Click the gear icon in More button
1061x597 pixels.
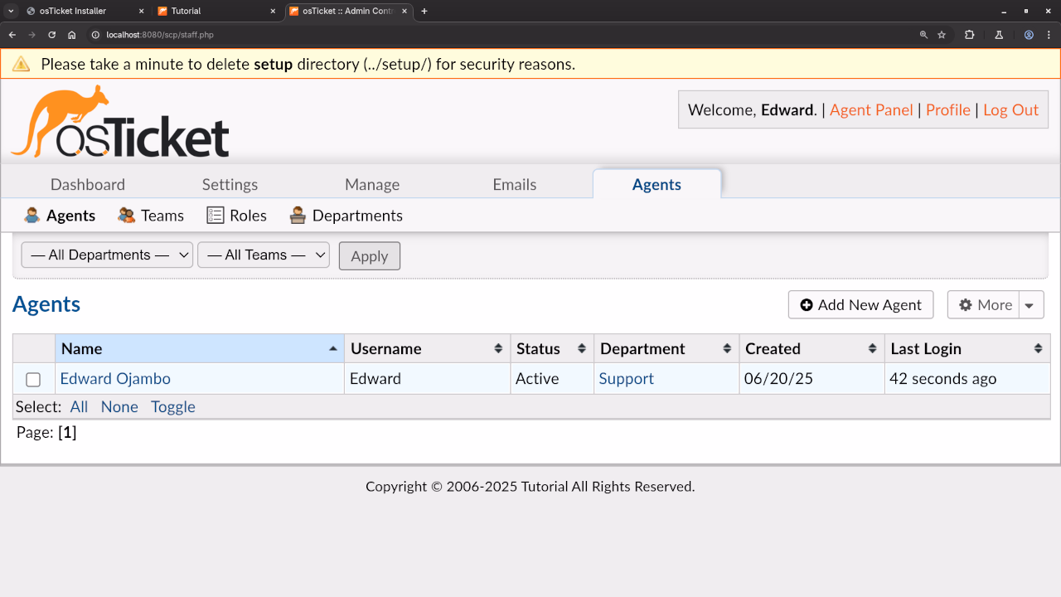click(x=965, y=305)
